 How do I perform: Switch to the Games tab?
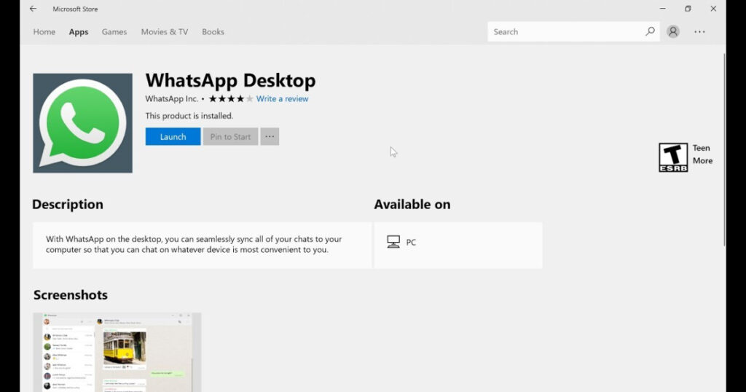coord(114,32)
